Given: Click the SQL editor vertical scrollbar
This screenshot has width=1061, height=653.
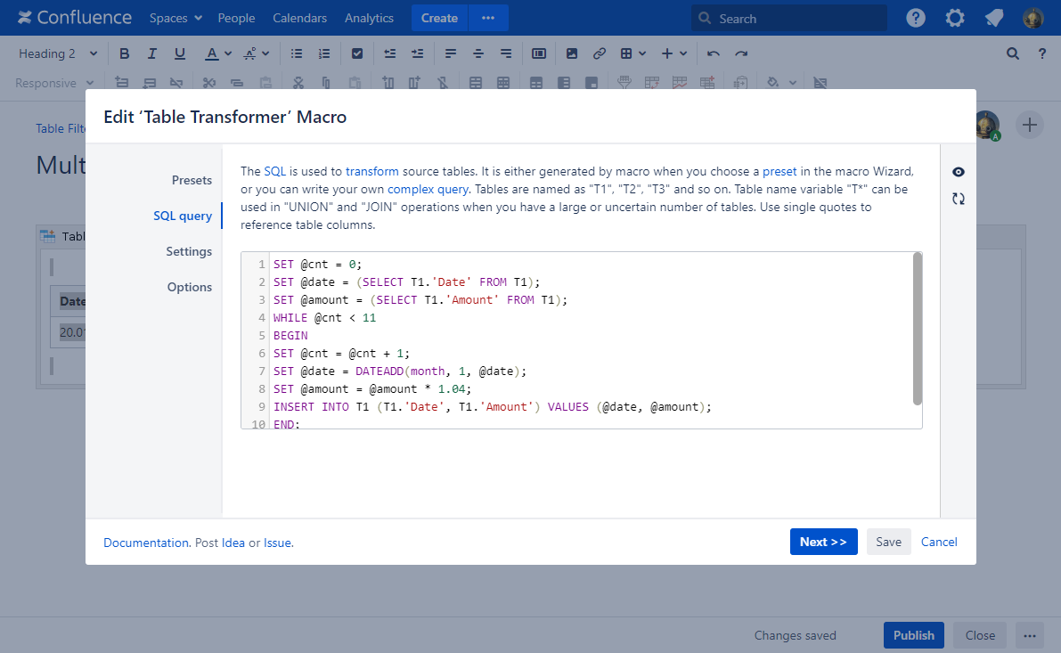Looking at the screenshot, I should click(x=918, y=329).
